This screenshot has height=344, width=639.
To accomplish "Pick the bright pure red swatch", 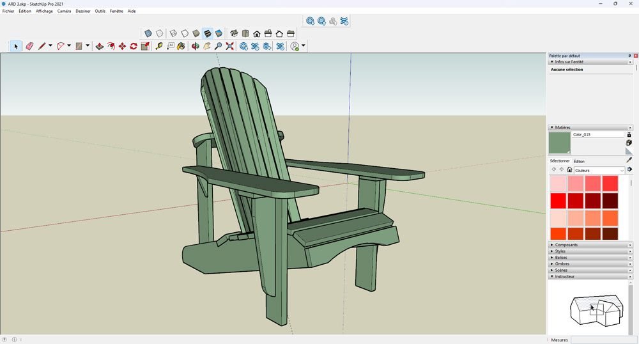I will (x=558, y=201).
